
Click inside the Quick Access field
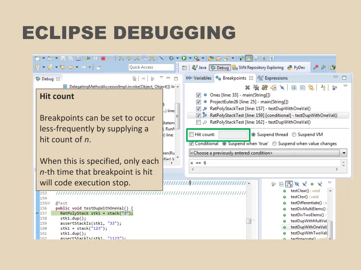(151, 67)
